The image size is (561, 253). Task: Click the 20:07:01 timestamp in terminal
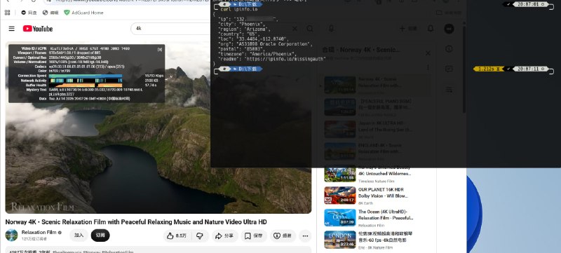click(531, 4)
